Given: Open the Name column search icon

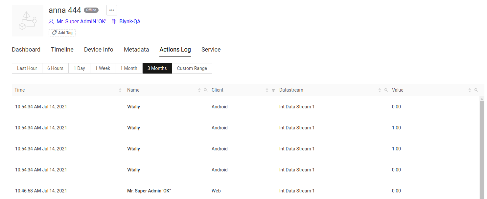Looking at the screenshot, I should (206, 90).
